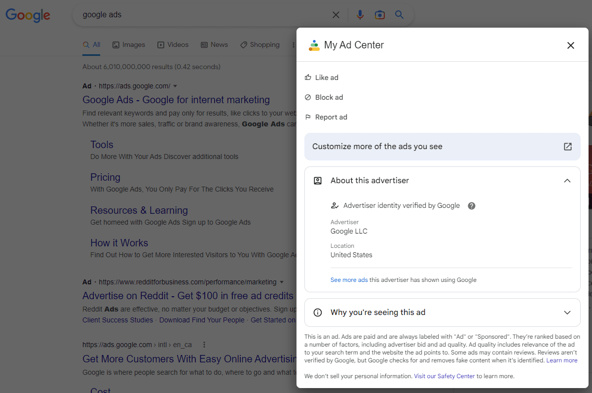Start voice search with the microphone icon
The width and height of the screenshot is (592, 393).
[360, 15]
